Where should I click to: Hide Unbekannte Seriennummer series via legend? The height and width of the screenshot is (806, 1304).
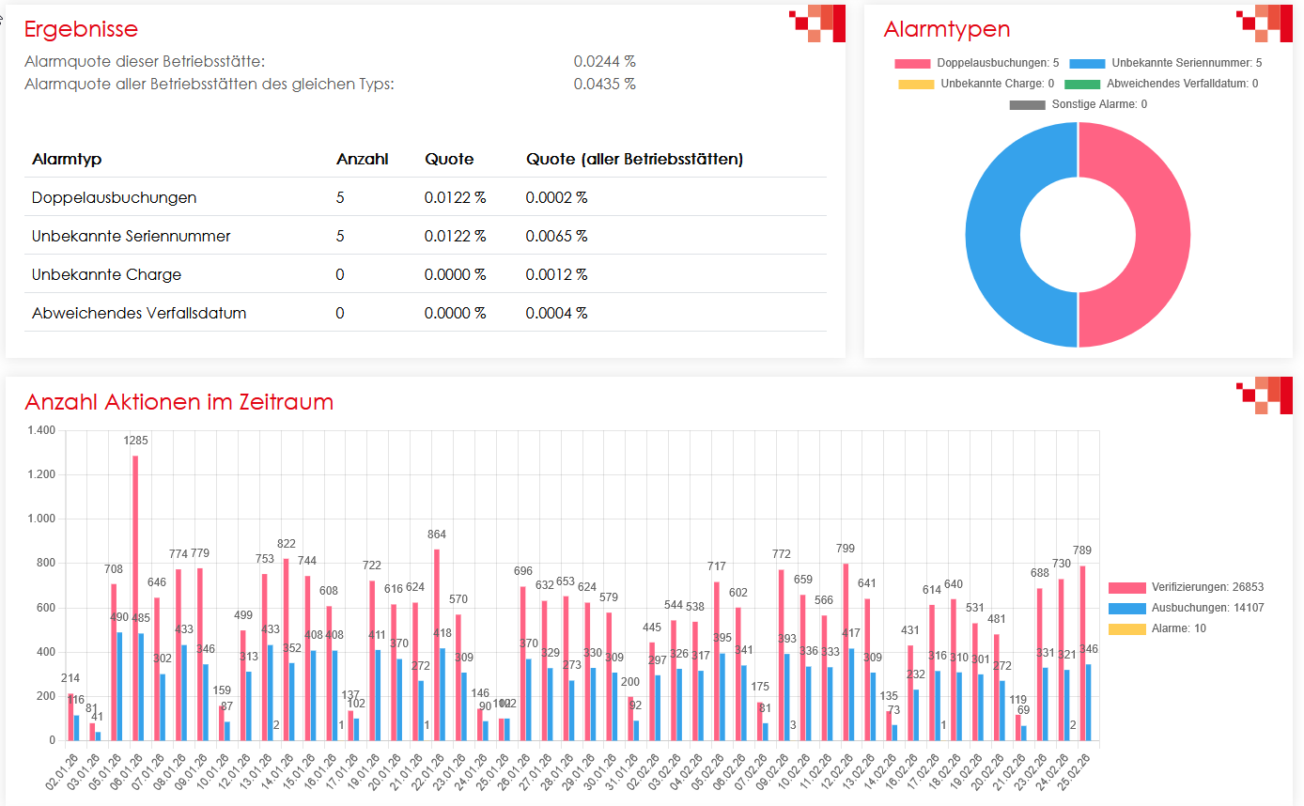click(x=1165, y=63)
